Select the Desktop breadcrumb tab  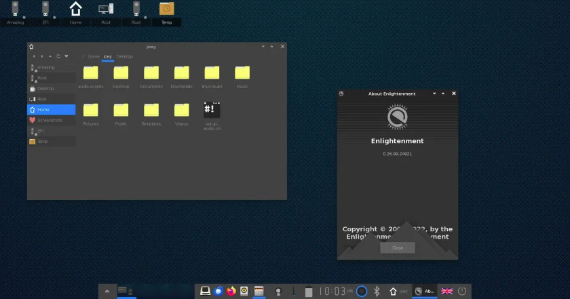click(x=125, y=57)
